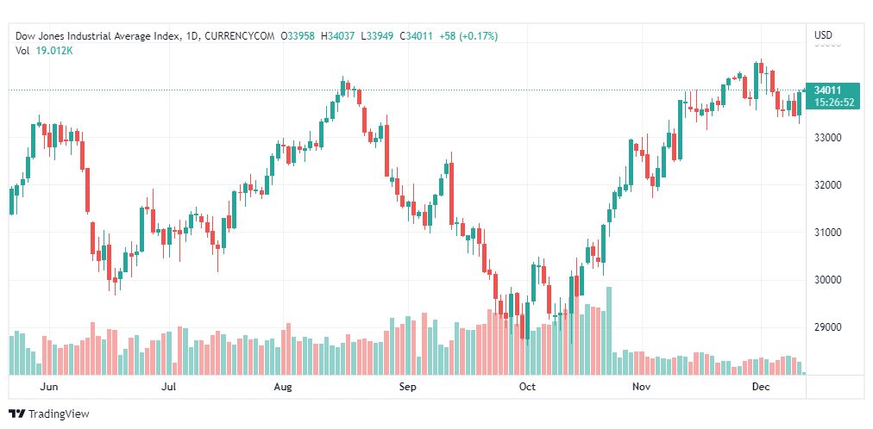Screen dimensions: 873x429
Task: Click the Dec label on time axis
Action: 760,388
